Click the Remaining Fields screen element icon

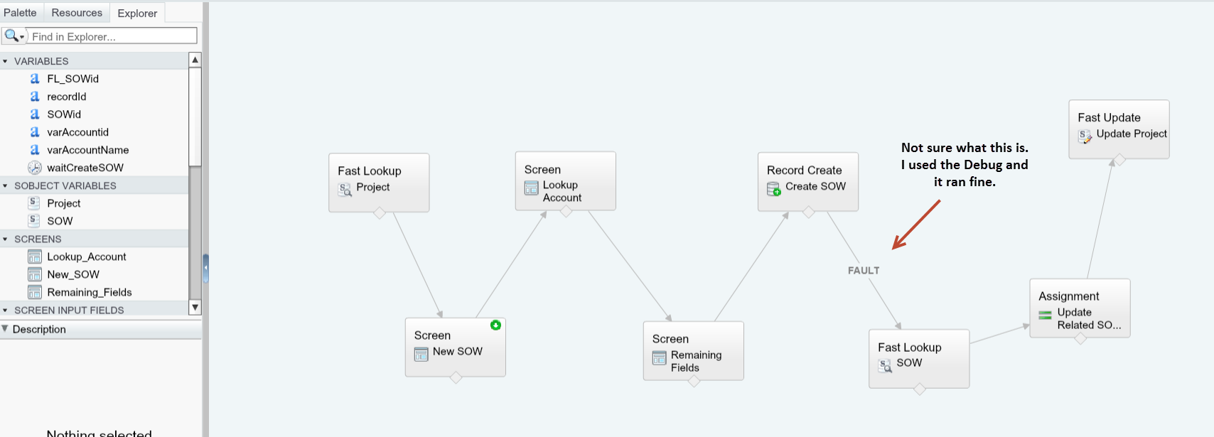660,357
